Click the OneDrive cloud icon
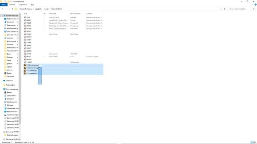Viewport: 257px width, 144px height. coord(4,81)
